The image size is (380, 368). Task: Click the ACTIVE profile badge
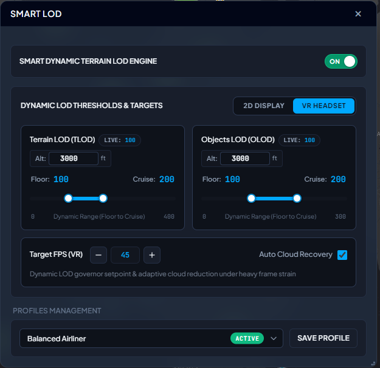click(247, 338)
